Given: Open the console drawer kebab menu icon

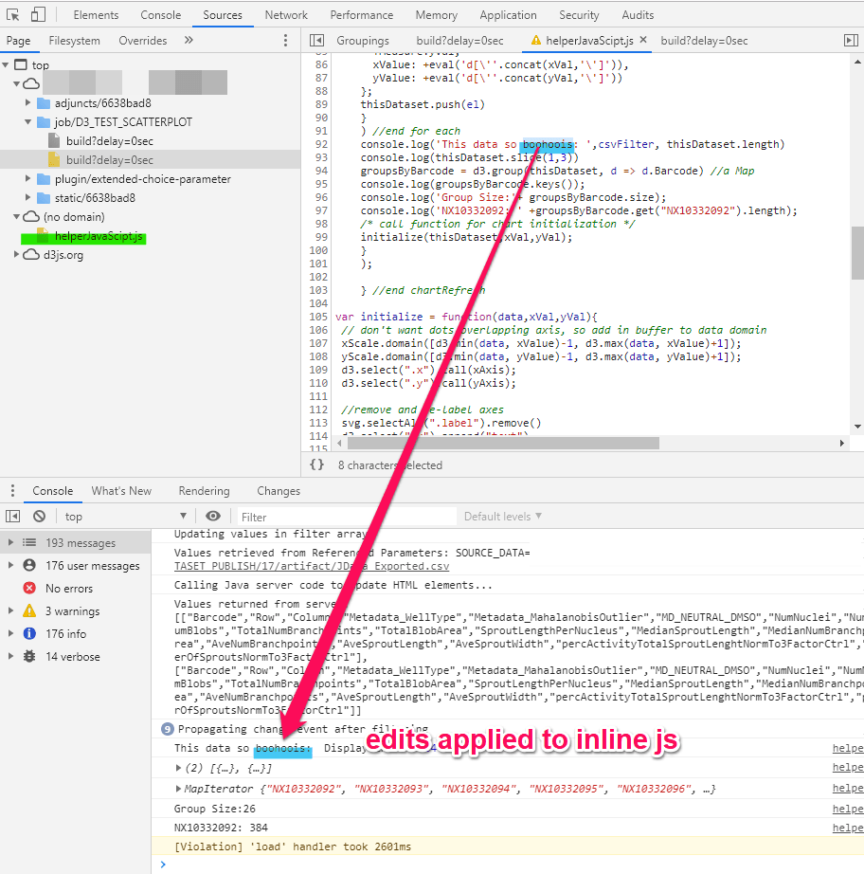Looking at the screenshot, I should [x=12, y=490].
